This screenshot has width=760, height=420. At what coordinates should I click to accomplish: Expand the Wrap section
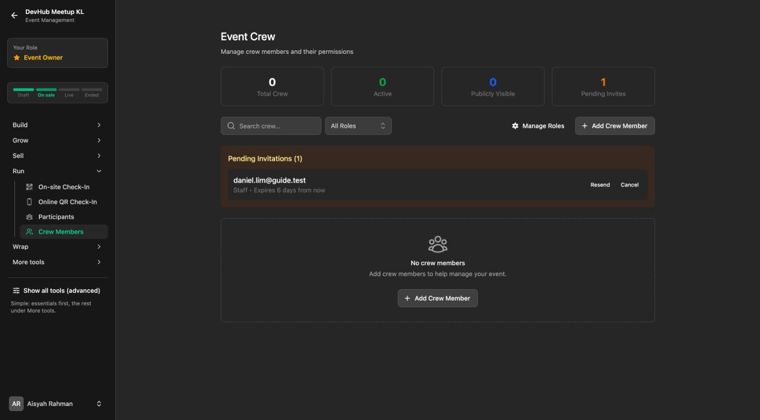coord(57,247)
